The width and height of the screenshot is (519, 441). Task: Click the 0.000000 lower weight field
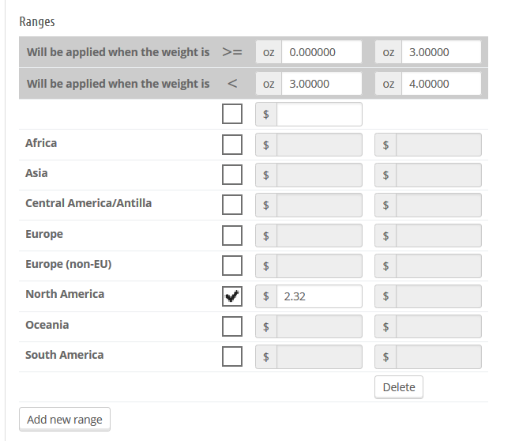322,52
